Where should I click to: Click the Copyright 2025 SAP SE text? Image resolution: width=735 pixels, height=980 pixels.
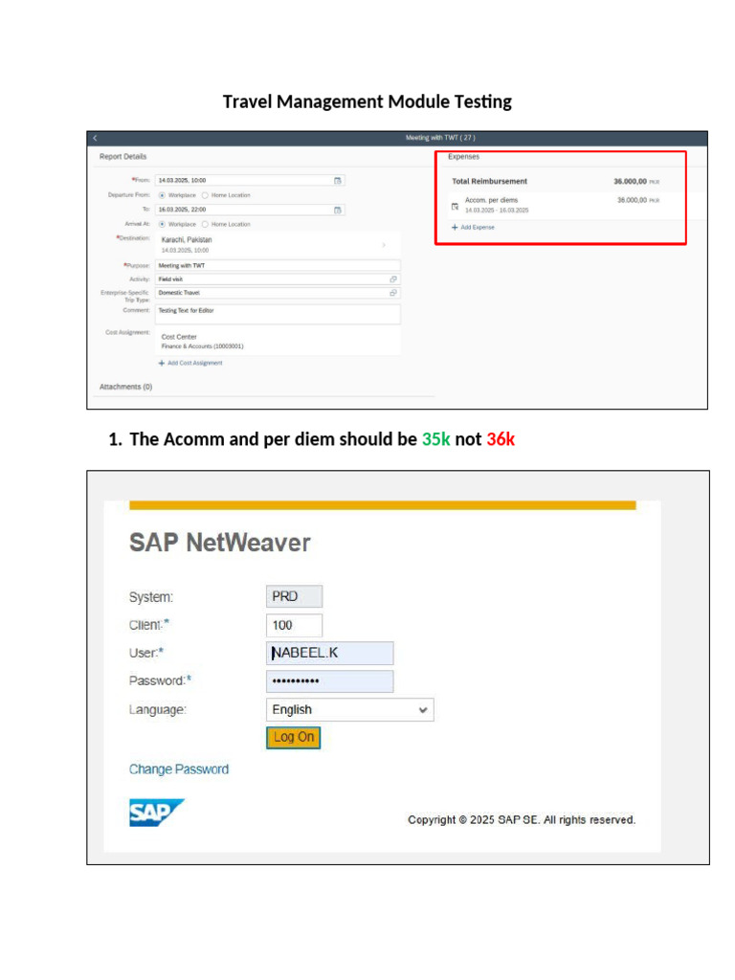522,820
